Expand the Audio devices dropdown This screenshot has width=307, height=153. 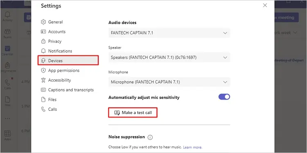(169, 33)
